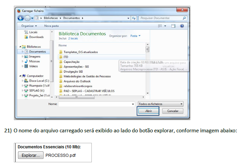This screenshot has width=240, height=165.
Task: Click the help question mark icon
Action: pyautogui.click(x=182, y=26)
